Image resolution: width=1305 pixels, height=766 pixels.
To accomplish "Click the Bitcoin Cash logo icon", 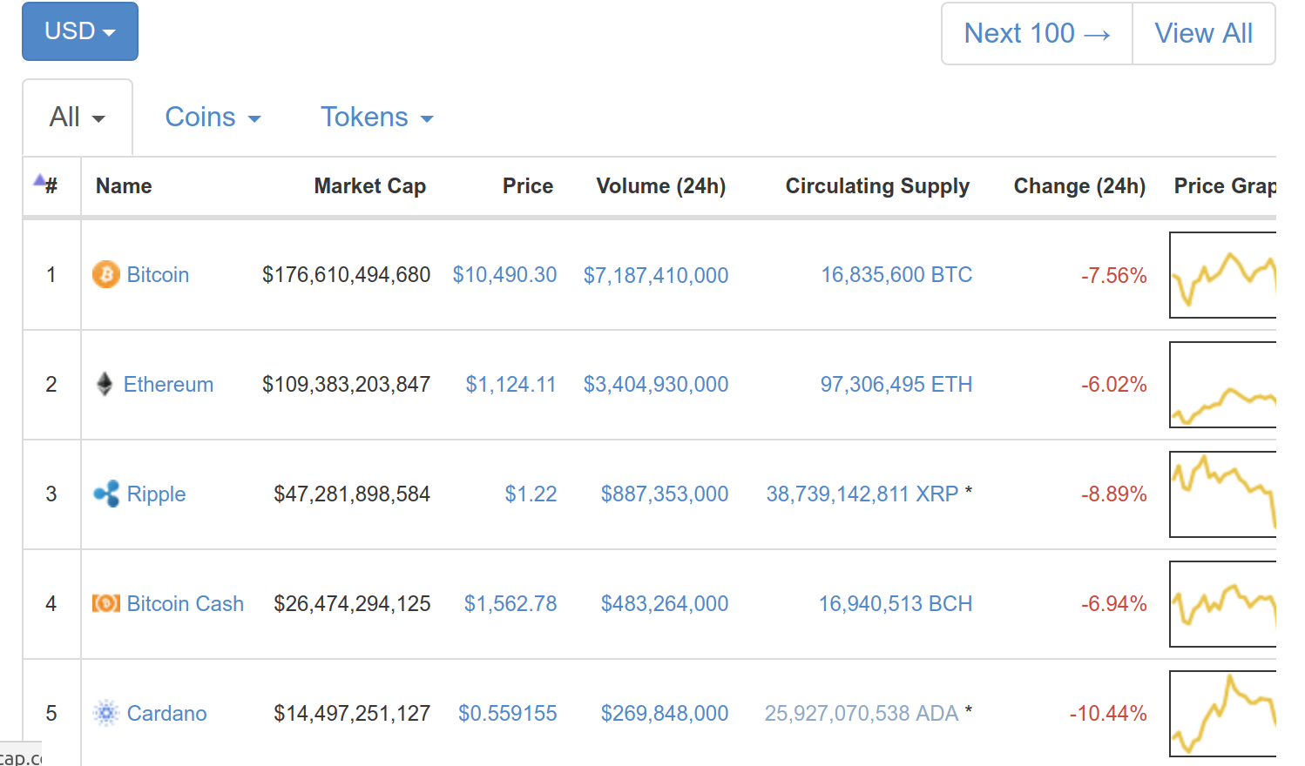I will (x=106, y=603).
